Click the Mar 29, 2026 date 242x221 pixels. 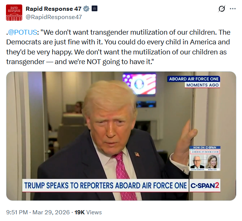[x=51, y=212]
